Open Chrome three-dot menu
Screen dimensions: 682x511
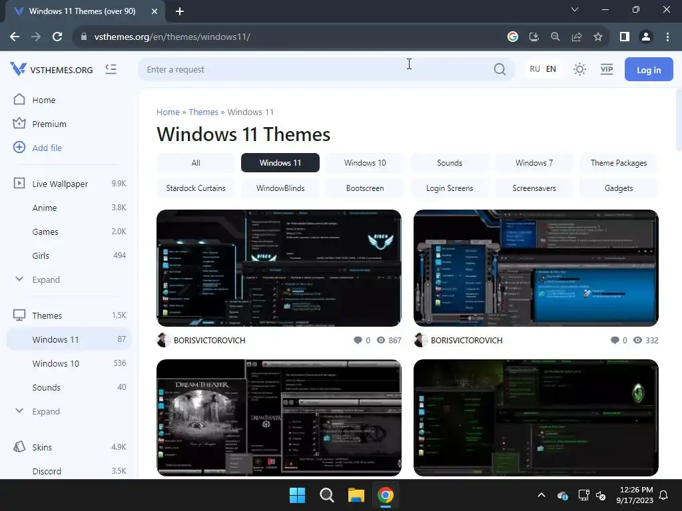pos(667,37)
